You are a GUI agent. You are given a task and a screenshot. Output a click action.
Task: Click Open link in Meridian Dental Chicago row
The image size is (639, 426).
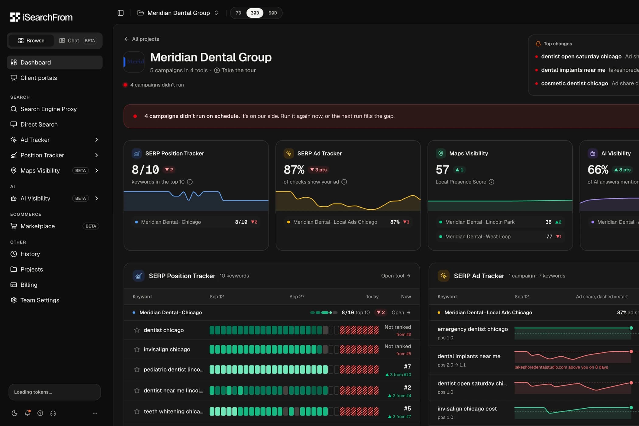(401, 313)
